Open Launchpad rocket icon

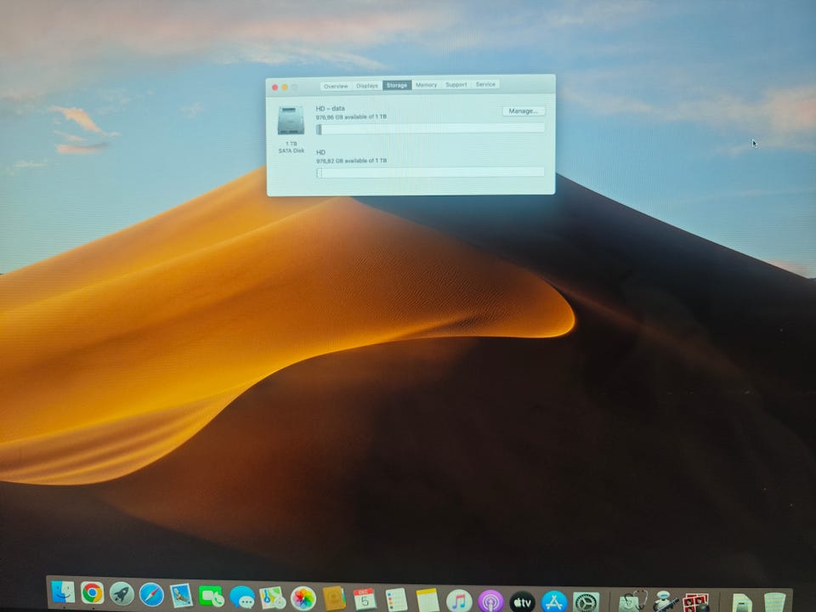click(x=122, y=593)
